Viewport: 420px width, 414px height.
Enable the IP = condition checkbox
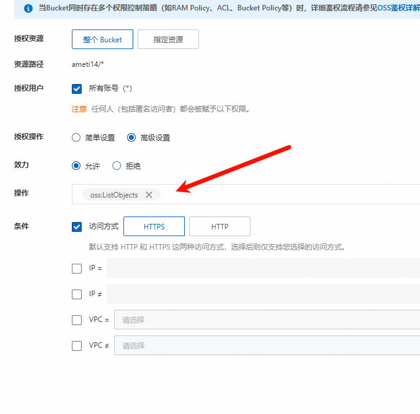pos(77,268)
